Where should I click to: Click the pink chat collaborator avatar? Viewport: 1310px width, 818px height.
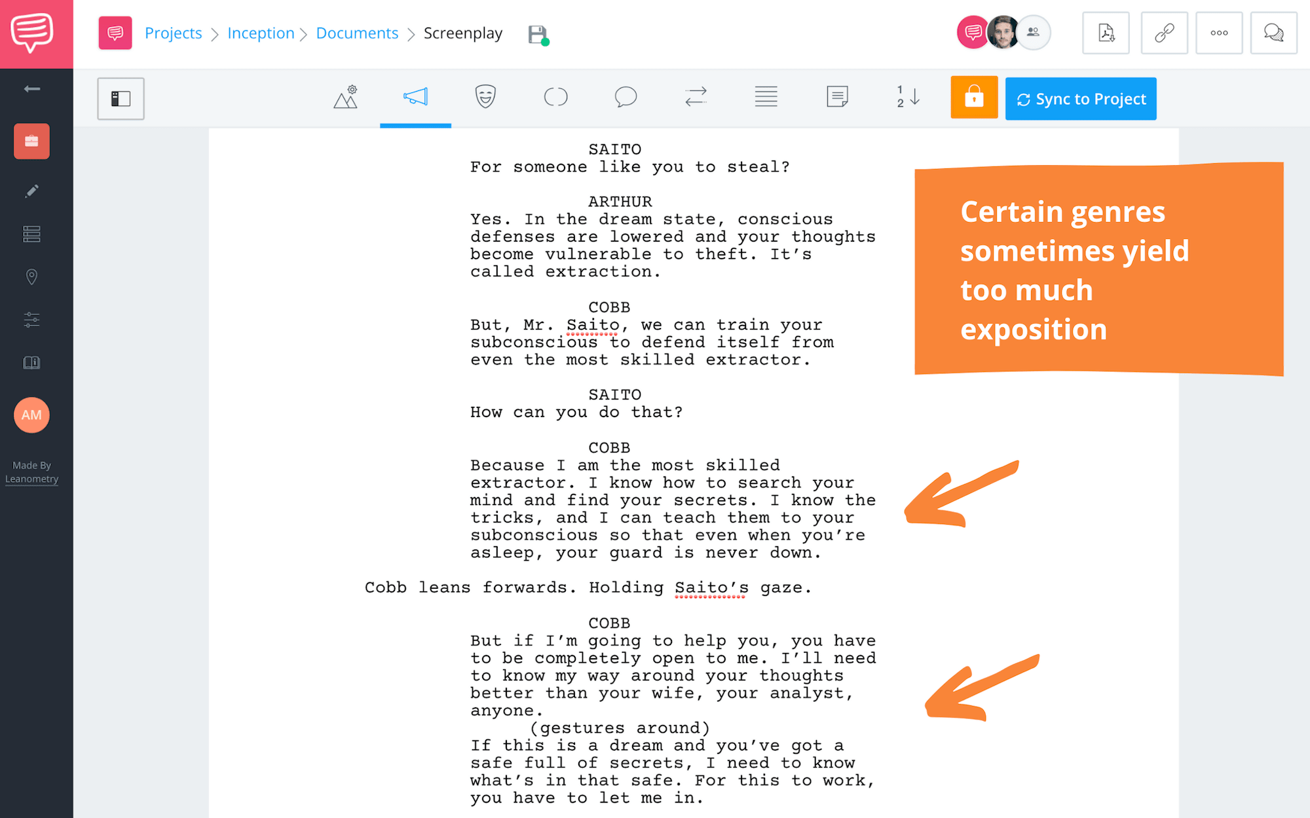point(972,32)
